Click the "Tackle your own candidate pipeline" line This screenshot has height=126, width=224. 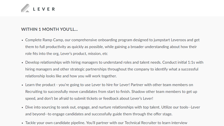pyautogui.click(x=106, y=123)
